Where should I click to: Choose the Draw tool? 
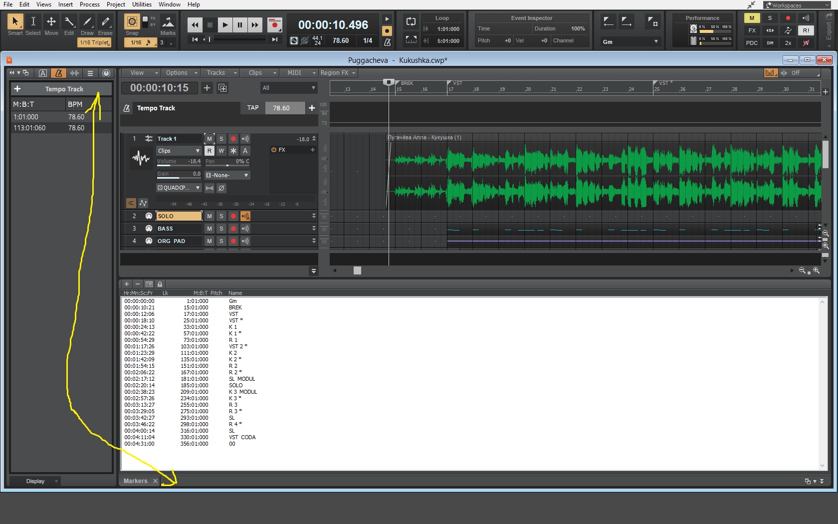87,22
